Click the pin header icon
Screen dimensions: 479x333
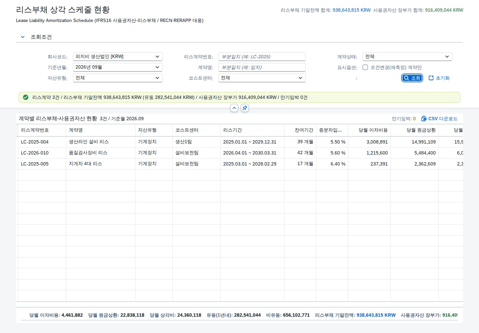[x=245, y=108]
